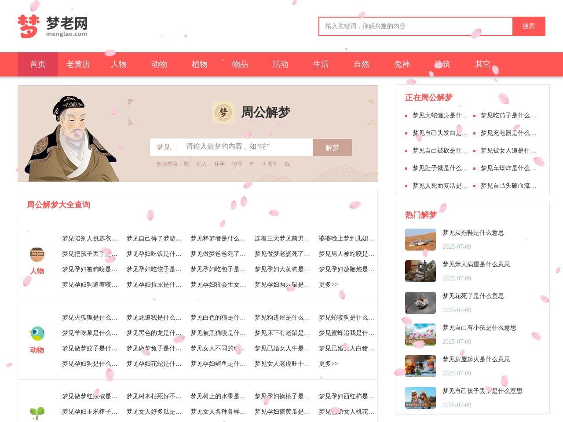Select hot search keyword 钱

tap(287, 164)
